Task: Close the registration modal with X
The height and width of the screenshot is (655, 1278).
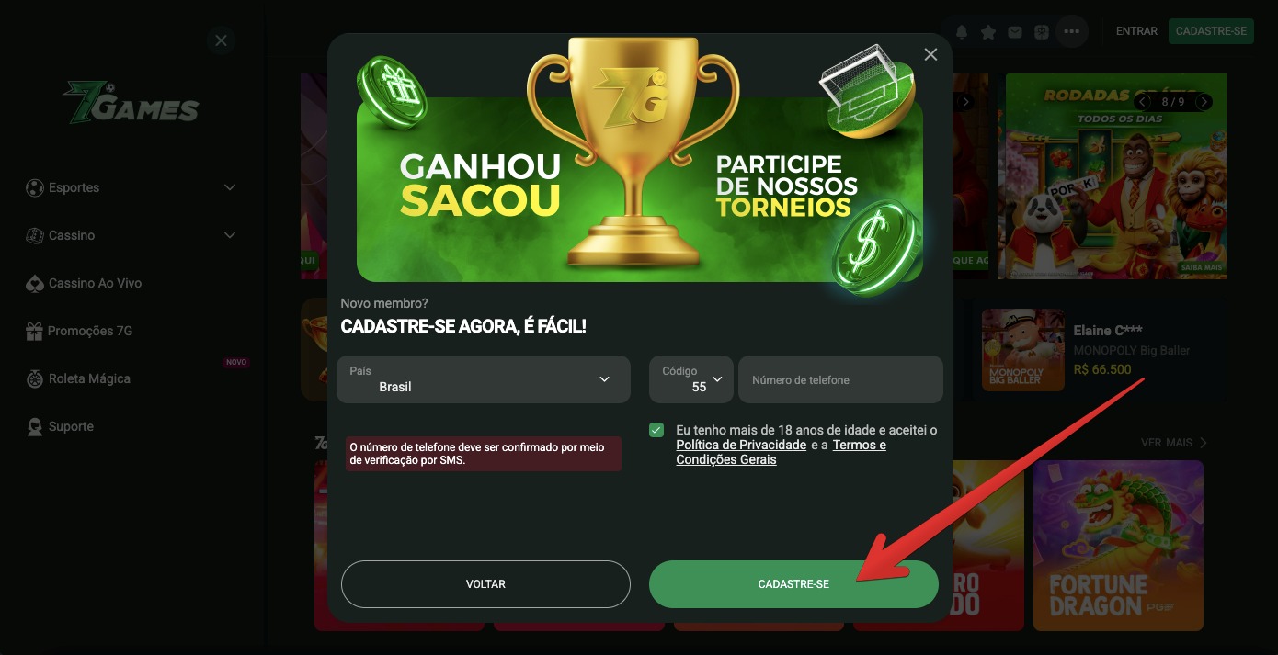Action: tap(930, 55)
